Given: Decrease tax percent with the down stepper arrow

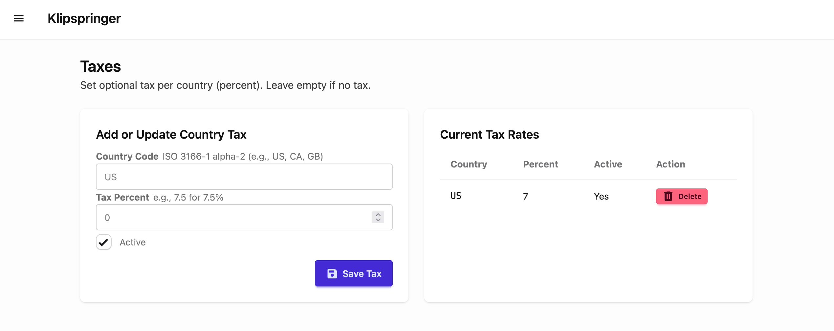Looking at the screenshot, I should (x=378, y=220).
